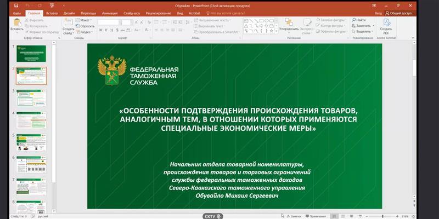
Task: Open the Section (Раздел) dropdown
Action: point(86,32)
